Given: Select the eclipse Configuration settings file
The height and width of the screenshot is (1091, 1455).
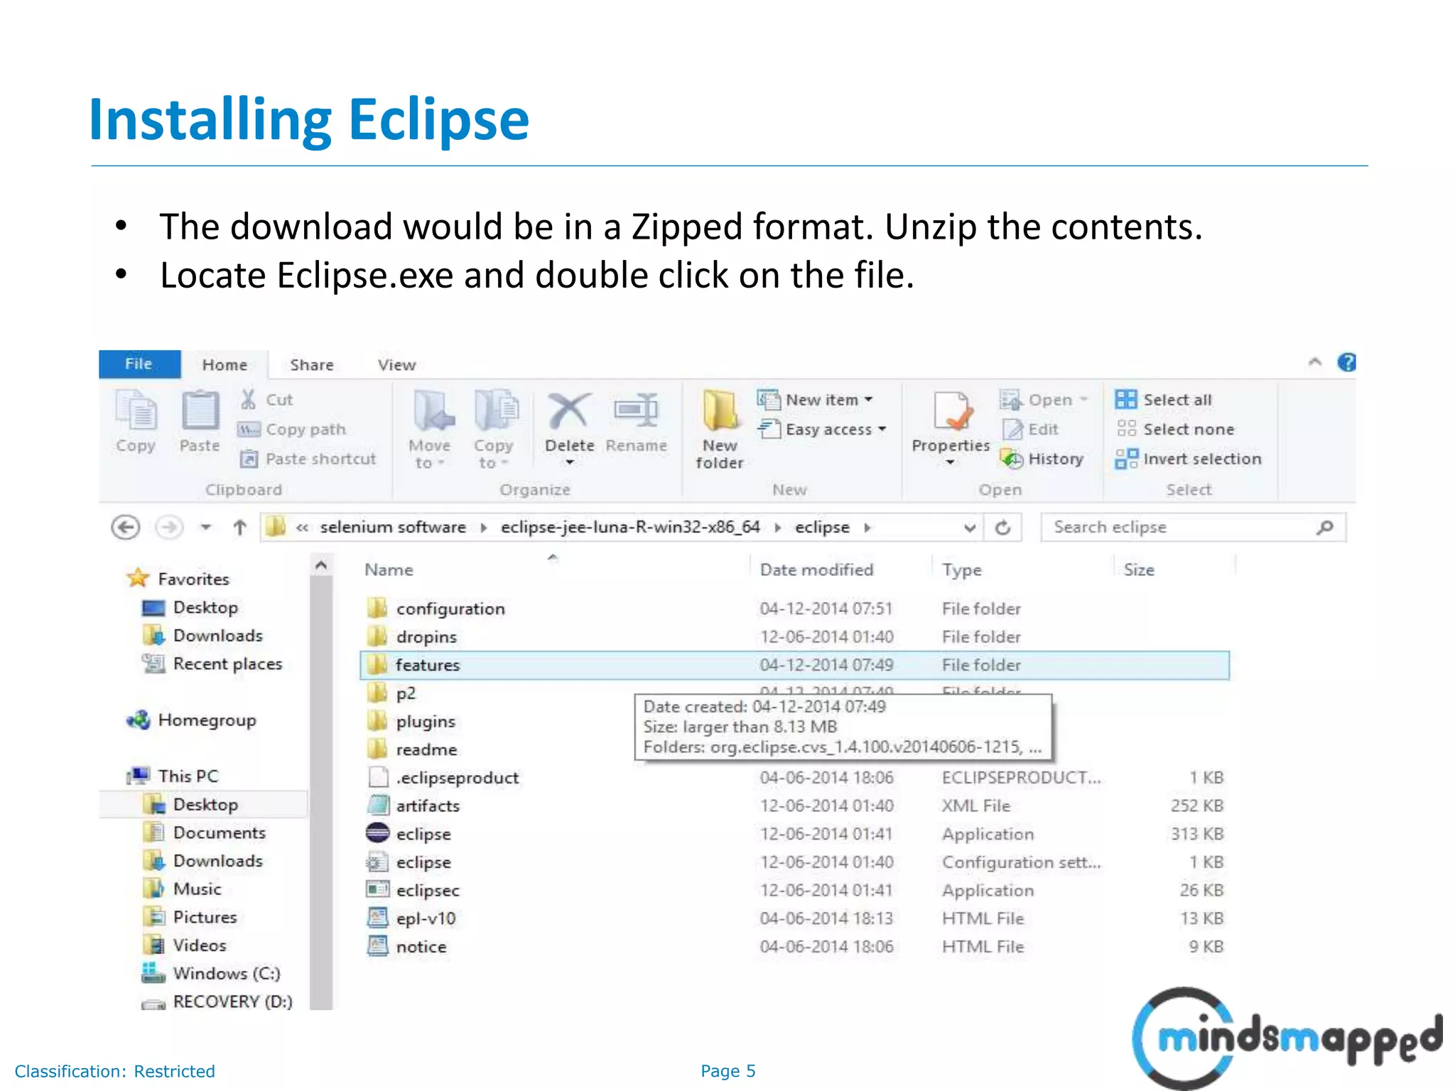Looking at the screenshot, I should (795, 862).
